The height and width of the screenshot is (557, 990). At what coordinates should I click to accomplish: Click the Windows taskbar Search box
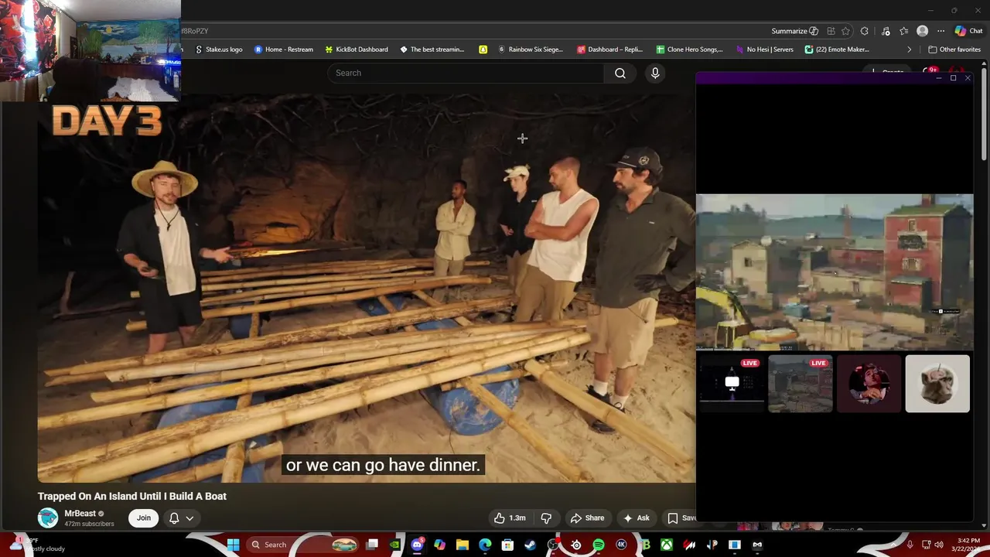click(x=304, y=545)
